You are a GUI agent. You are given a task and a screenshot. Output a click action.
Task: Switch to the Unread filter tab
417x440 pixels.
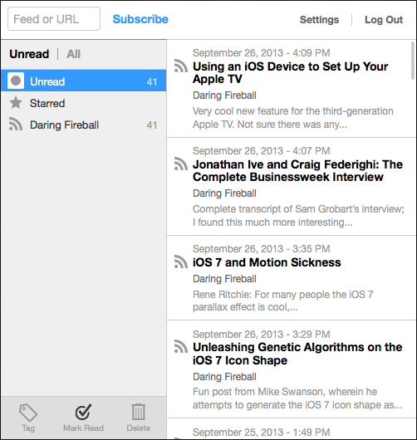(x=29, y=54)
